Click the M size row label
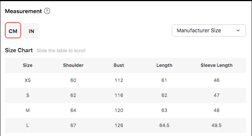252x136 pixels. click(x=27, y=110)
